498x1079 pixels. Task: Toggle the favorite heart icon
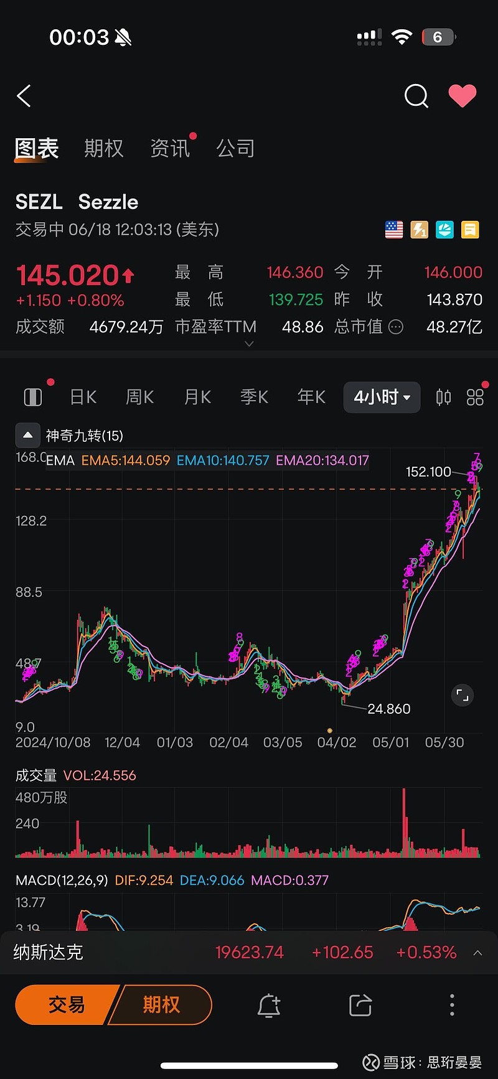[x=463, y=96]
